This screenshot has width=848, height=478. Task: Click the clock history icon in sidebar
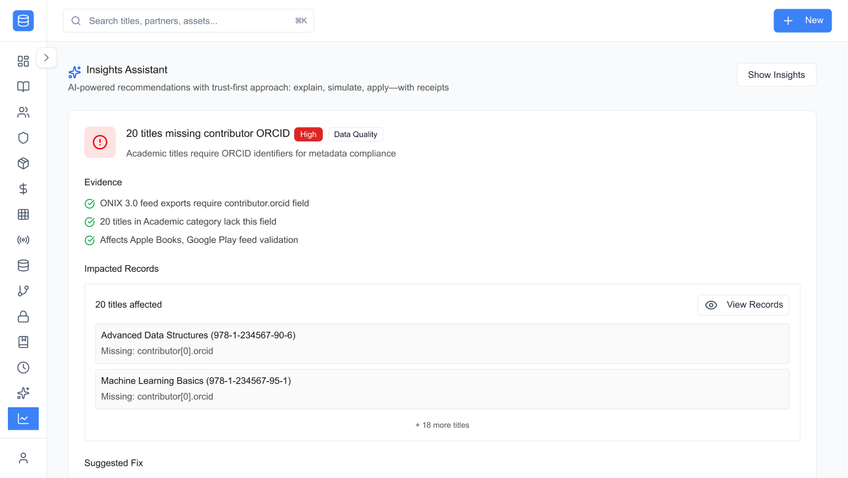pos(23,367)
